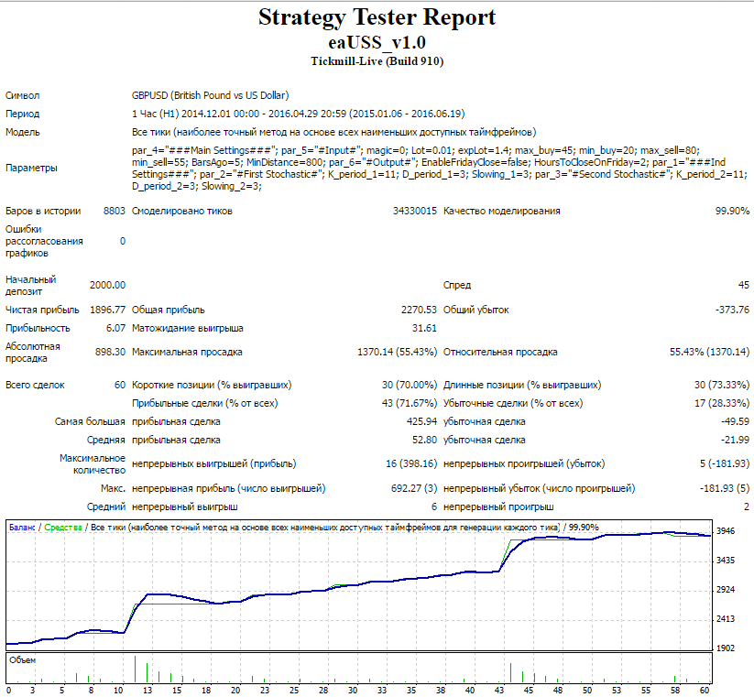
Task: Click the -181.93 (5) maximal consecutive loss value
Action: point(724,488)
